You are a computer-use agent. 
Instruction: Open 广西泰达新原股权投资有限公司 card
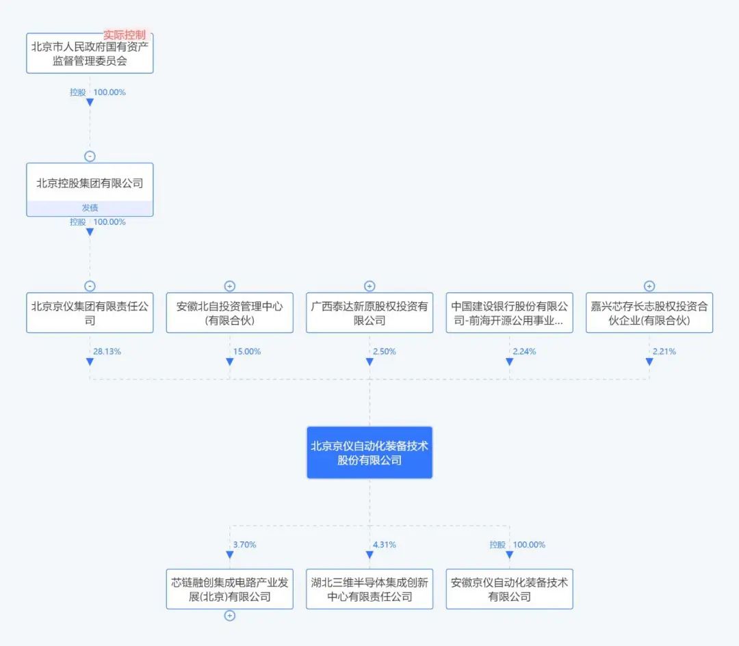(x=369, y=313)
